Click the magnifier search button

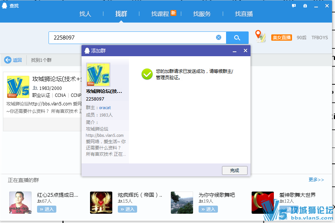tap(237, 38)
